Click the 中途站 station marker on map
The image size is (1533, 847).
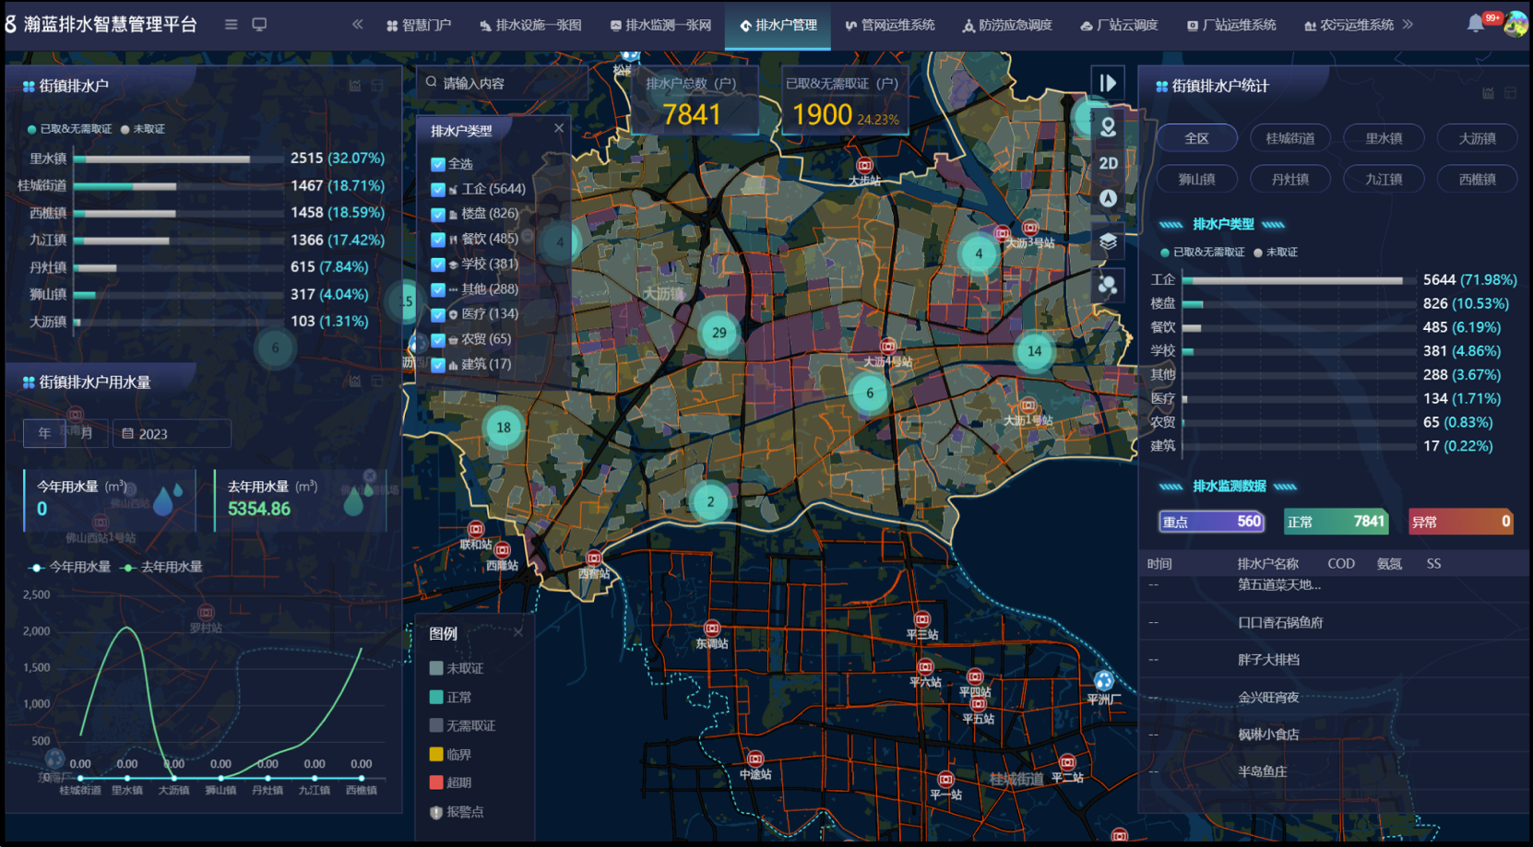(x=755, y=759)
